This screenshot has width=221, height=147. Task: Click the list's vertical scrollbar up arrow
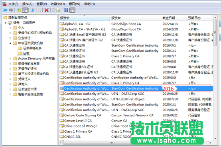(x=215, y=17)
